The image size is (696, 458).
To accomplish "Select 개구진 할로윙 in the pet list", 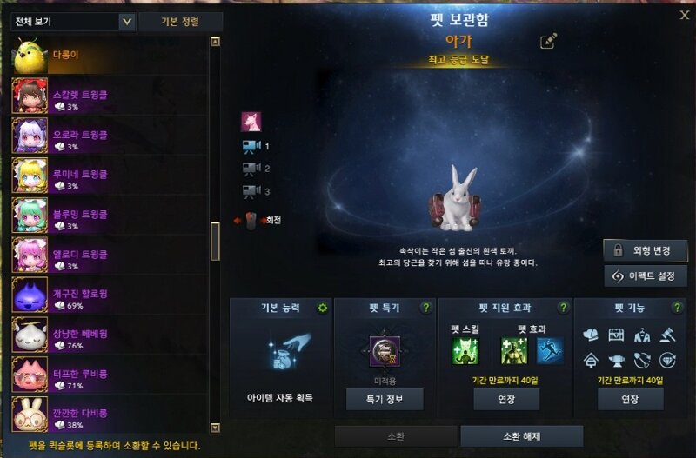I will [x=110, y=295].
